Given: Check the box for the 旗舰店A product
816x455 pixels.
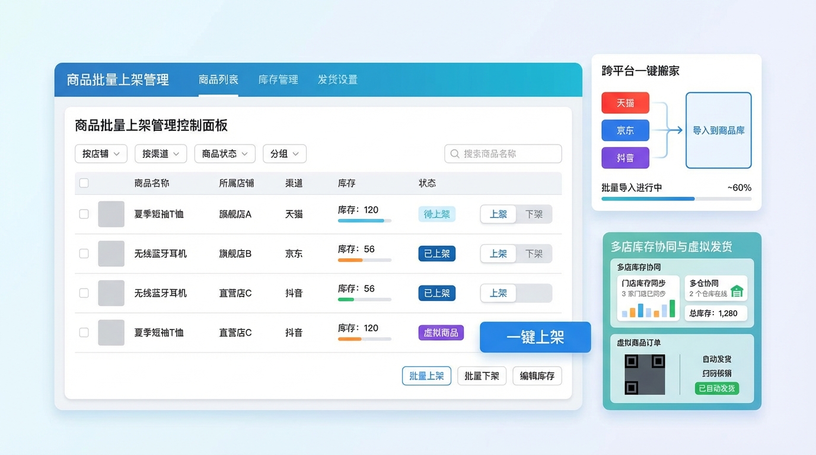Looking at the screenshot, I should 84,214.
